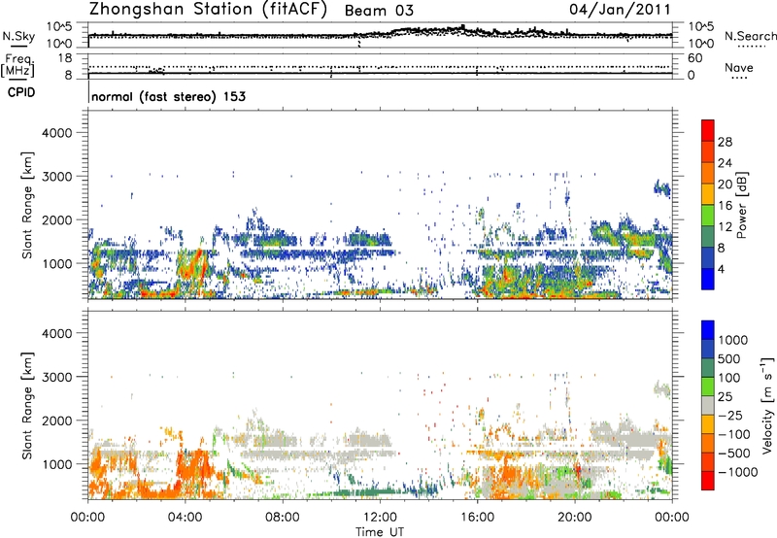Click the "normal (fast stereo) 153" text
Viewport: 777px width, 538px height.
point(168,96)
